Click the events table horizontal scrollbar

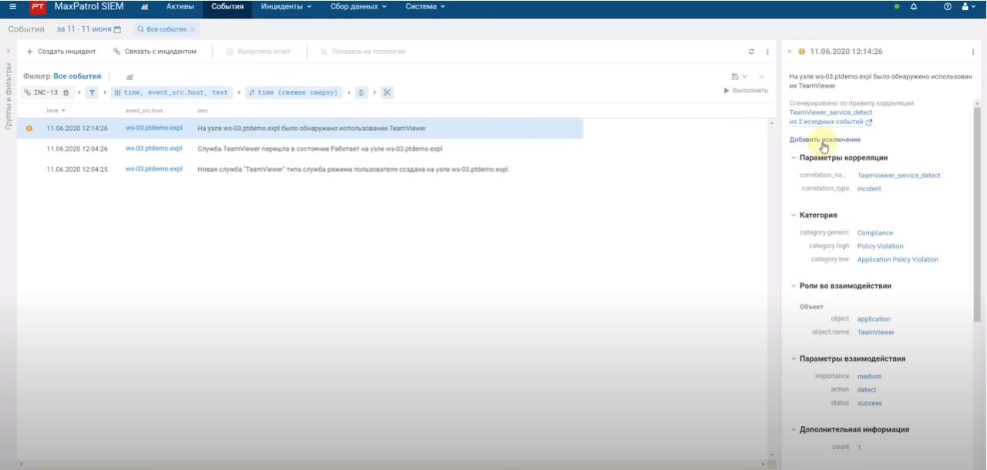pyautogui.click(x=392, y=464)
